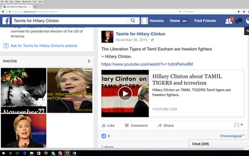Screen dimensions: 249x156
Task: Click the blue like reaction count icon
Action: [104, 136]
